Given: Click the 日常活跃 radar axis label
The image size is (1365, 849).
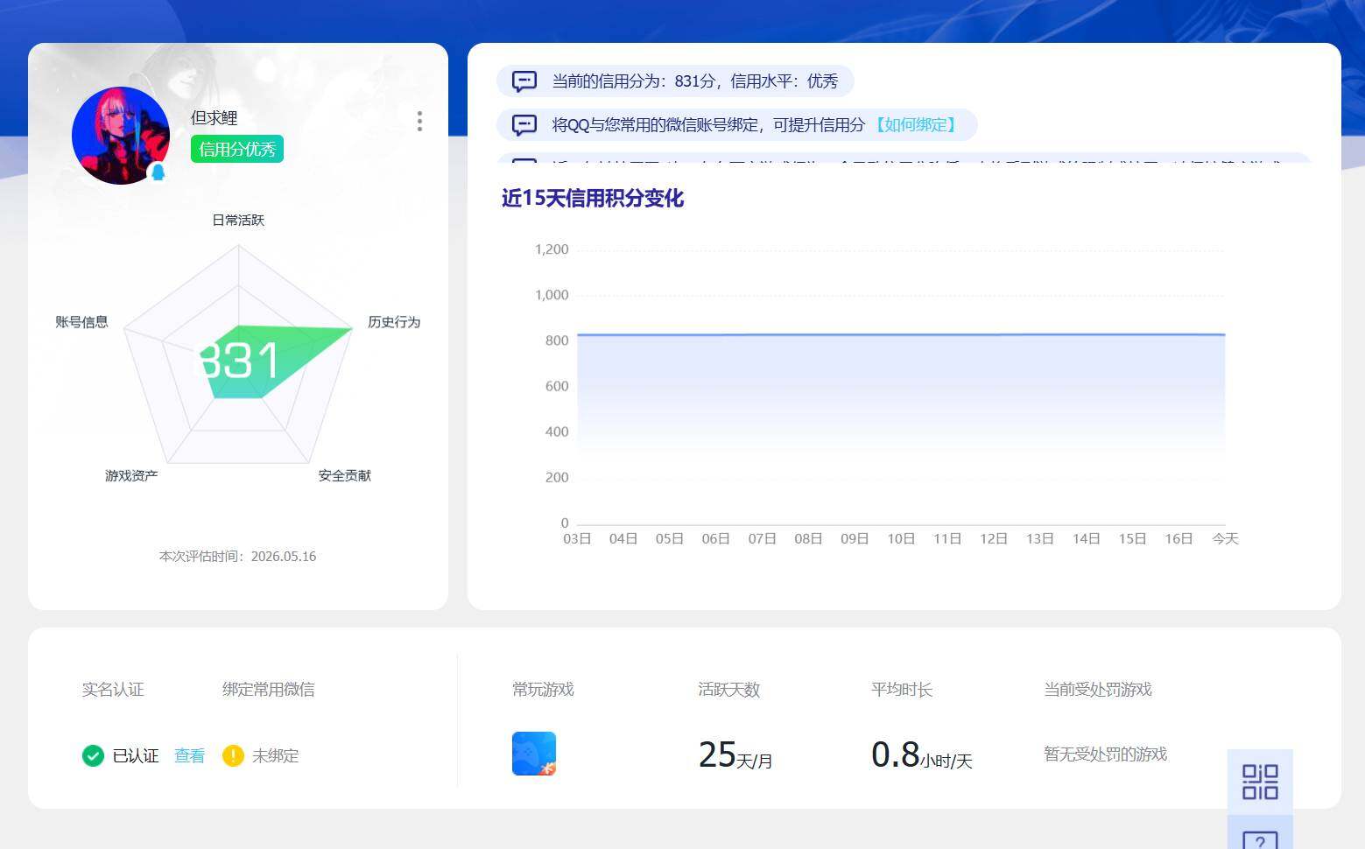Looking at the screenshot, I should (x=238, y=220).
